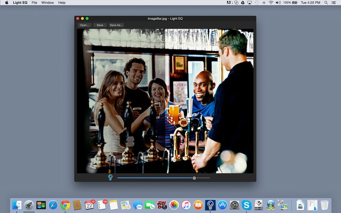
Task: Open Photos app in the dock
Action: (173, 205)
